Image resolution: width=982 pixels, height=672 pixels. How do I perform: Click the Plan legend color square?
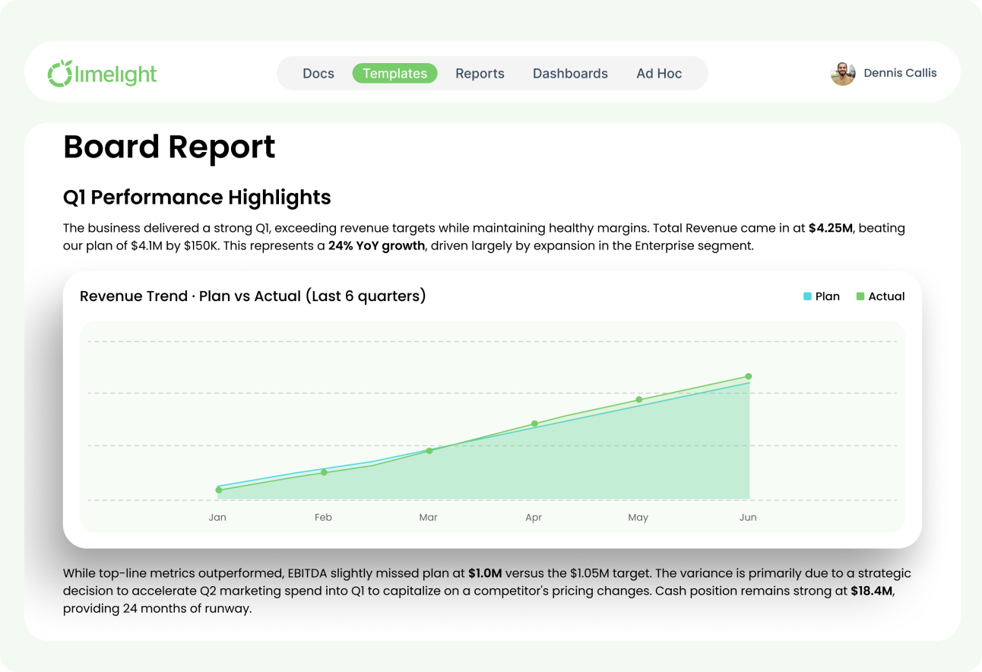coord(807,296)
